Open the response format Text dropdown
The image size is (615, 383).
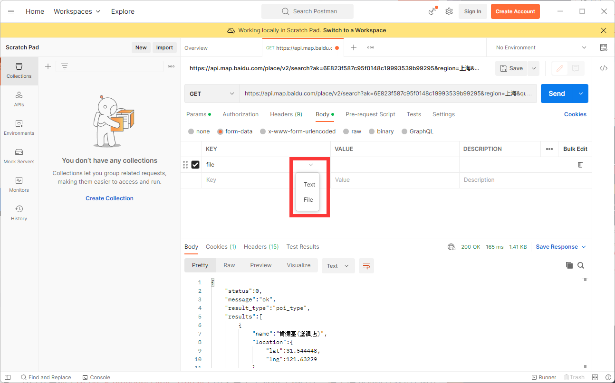coord(338,266)
